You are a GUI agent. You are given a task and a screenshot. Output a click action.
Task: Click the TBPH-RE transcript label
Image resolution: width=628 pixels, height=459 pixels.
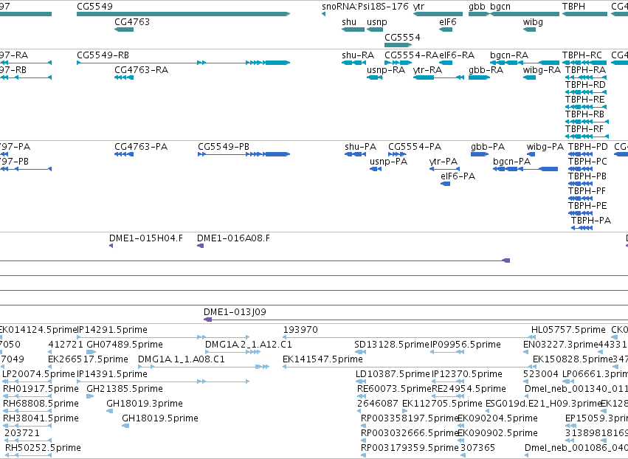pos(584,100)
